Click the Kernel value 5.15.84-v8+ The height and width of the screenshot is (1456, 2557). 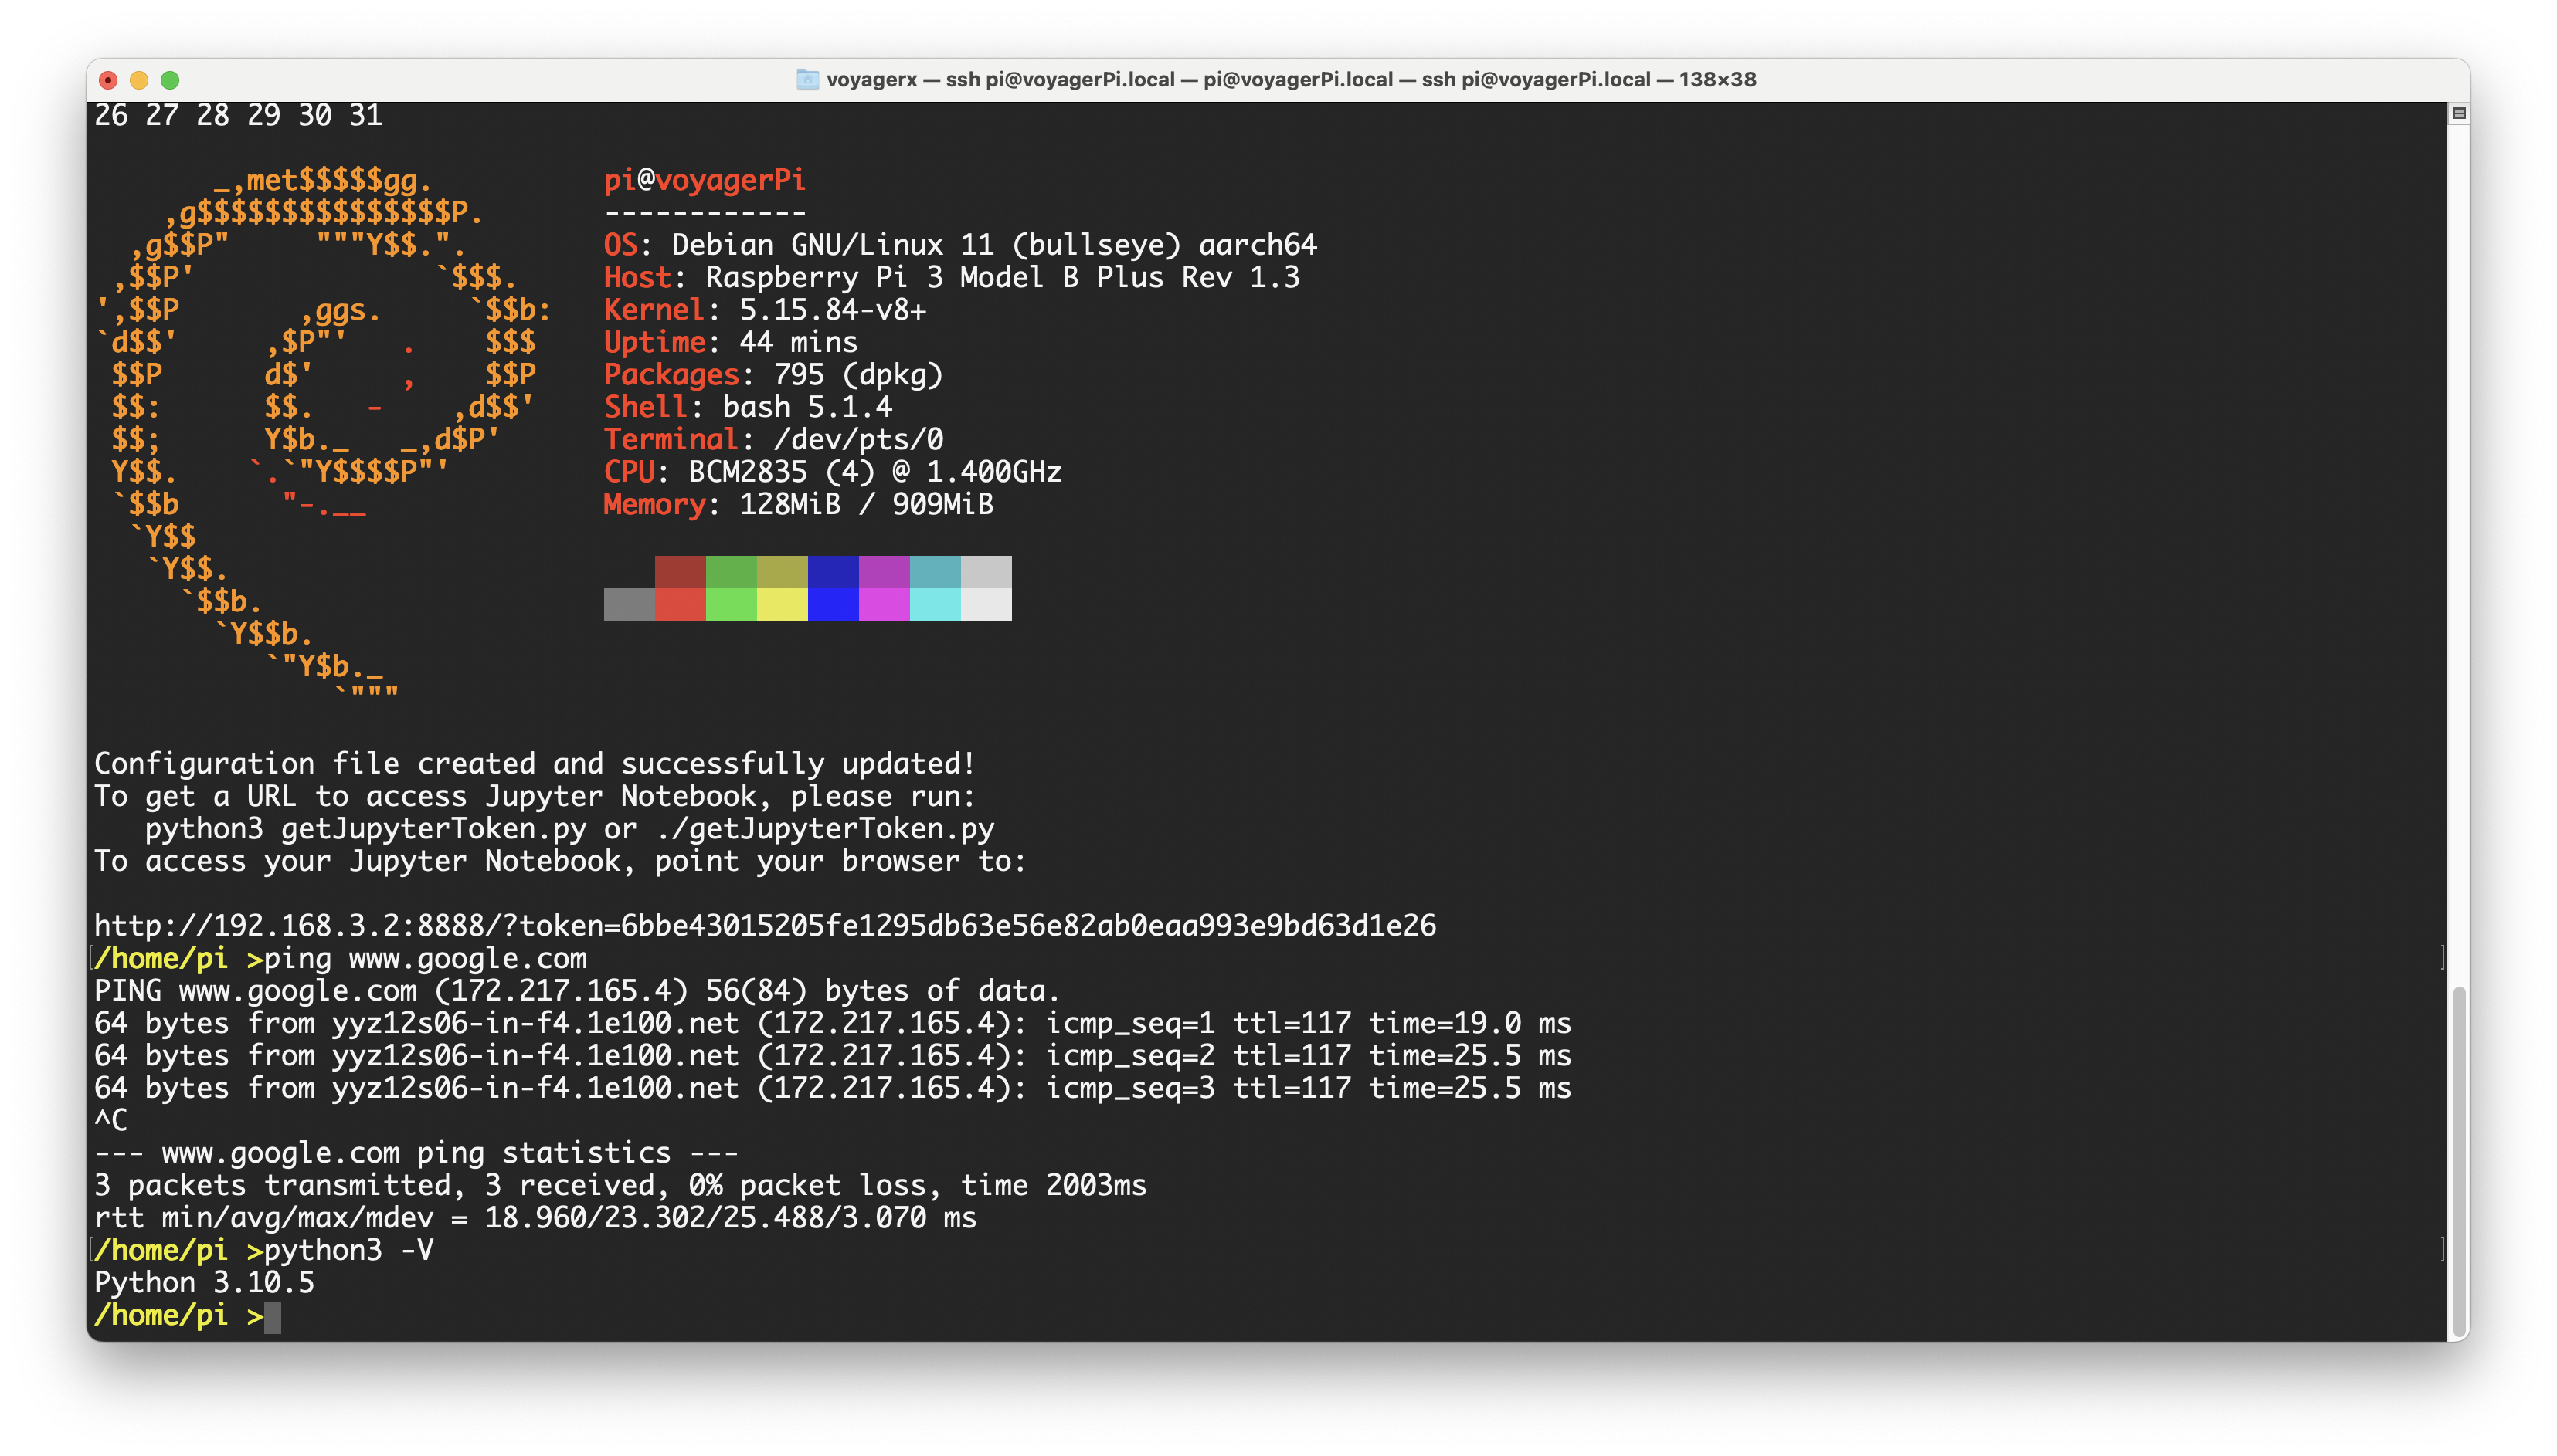pyautogui.click(x=832, y=310)
